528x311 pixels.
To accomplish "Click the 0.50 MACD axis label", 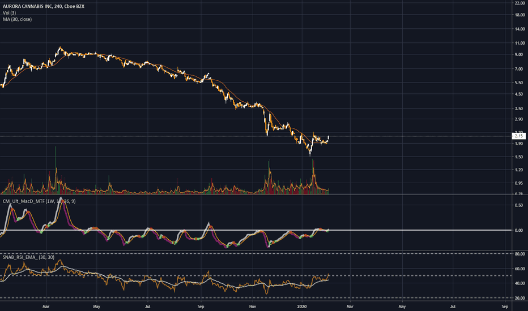I will click(x=518, y=205).
